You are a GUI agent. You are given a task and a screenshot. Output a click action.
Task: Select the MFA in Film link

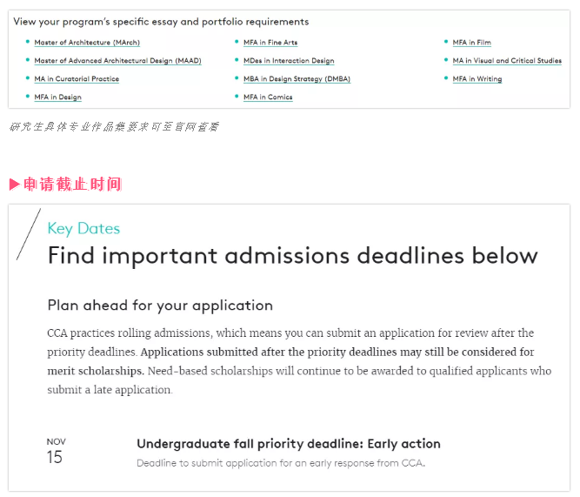[x=471, y=43]
